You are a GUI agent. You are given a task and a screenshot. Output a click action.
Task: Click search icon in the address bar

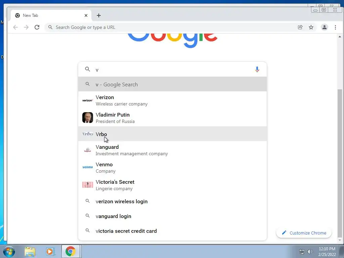pos(50,27)
